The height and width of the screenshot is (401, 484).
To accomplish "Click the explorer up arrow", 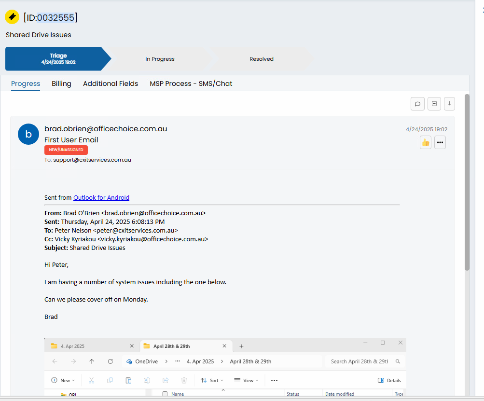I will point(92,361).
